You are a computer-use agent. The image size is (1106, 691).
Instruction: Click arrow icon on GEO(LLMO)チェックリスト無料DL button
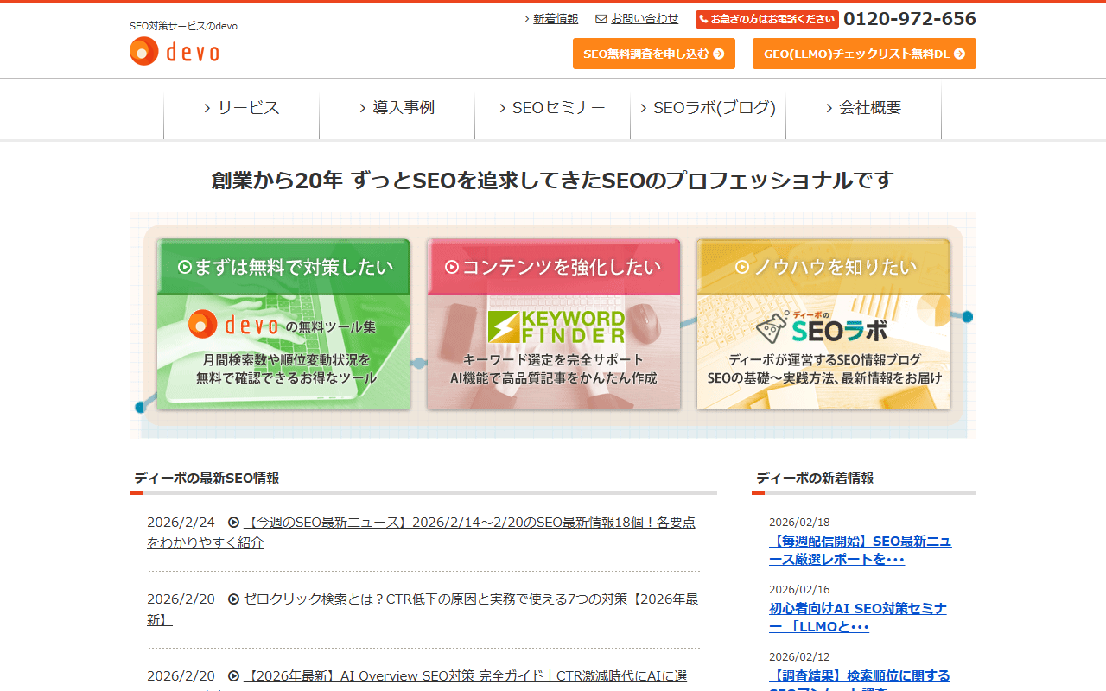tap(960, 54)
